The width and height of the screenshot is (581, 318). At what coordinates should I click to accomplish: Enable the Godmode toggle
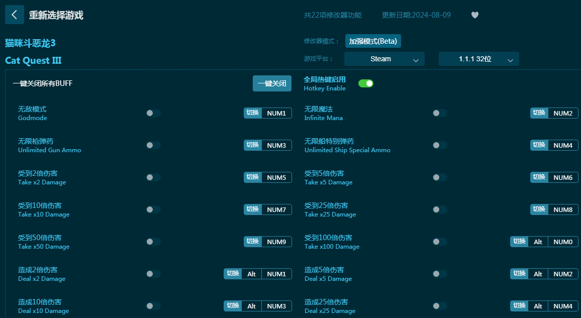pos(153,113)
